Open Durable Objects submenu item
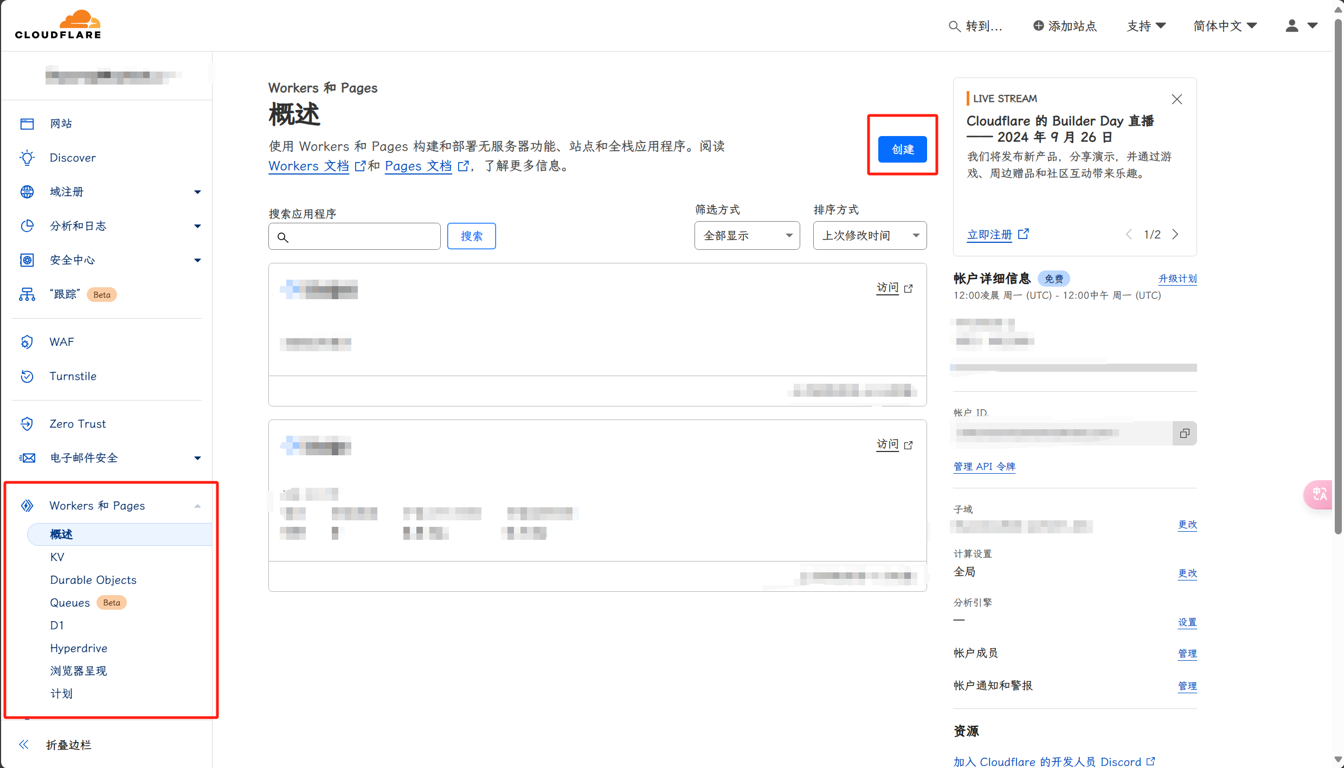This screenshot has width=1344, height=768. tap(93, 580)
